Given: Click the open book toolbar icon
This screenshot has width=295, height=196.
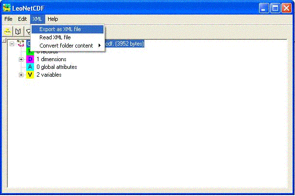Looking at the screenshot, I should 18,32.
